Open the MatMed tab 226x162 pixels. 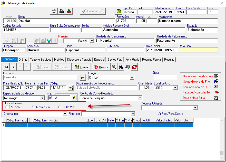59,60
